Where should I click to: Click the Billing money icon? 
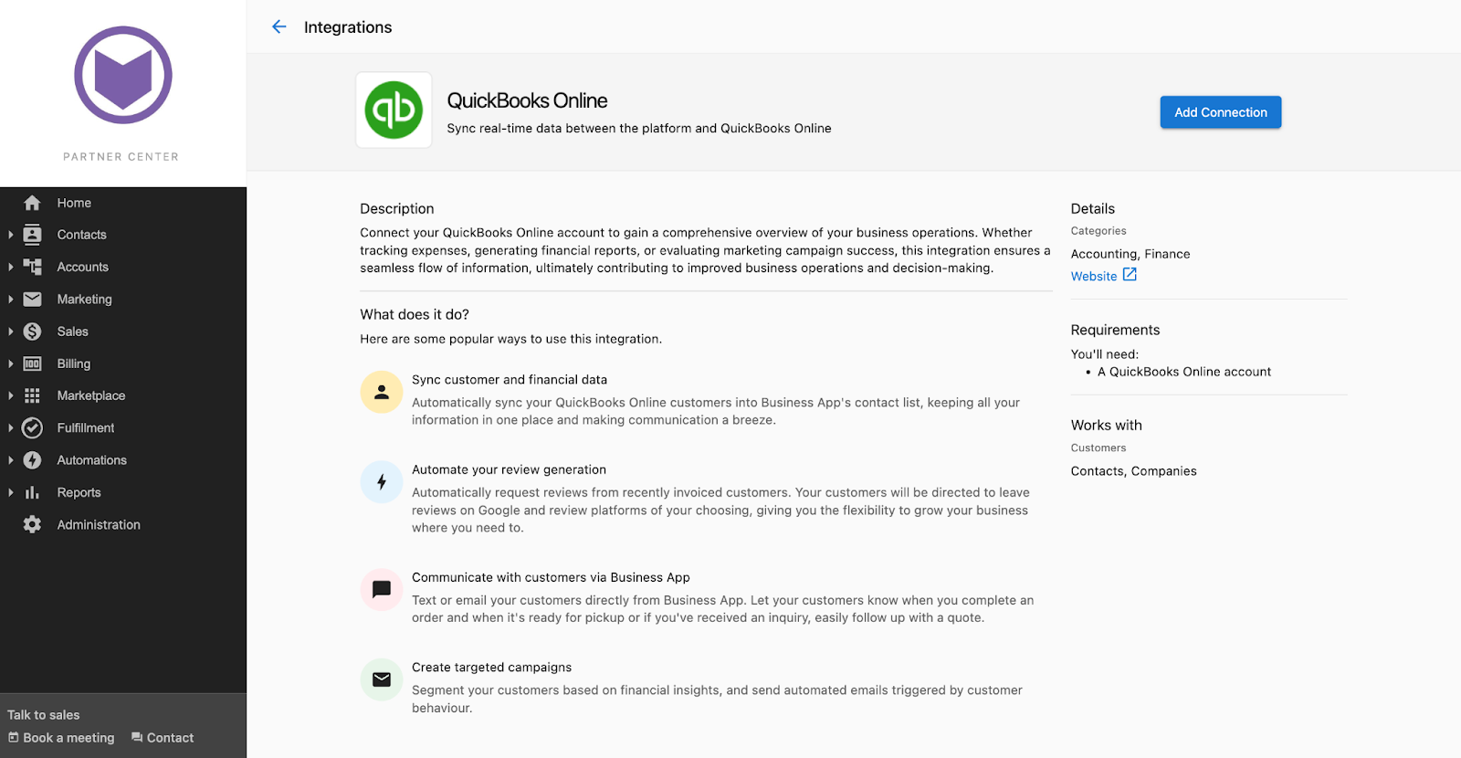32,363
